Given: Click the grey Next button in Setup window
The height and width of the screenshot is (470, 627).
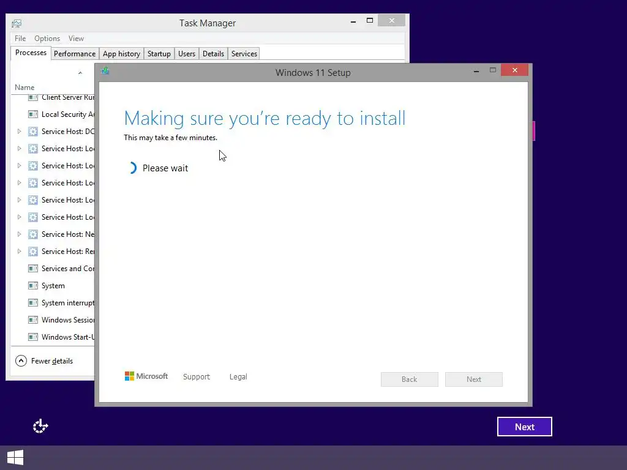Looking at the screenshot, I should 474,379.
